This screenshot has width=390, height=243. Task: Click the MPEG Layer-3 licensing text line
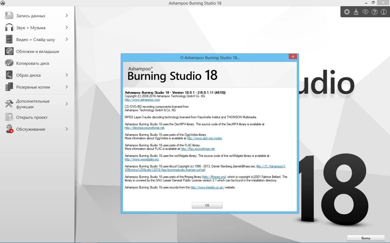pyautogui.click(x=191, y=117)
